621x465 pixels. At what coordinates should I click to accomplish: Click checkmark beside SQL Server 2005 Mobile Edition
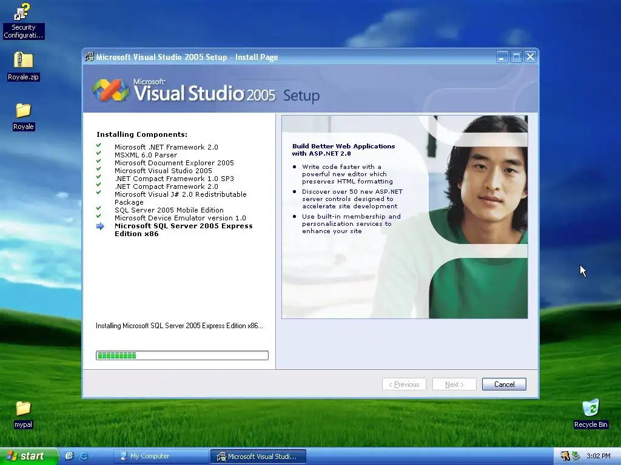pyautogui.click(x=99, y=208)
